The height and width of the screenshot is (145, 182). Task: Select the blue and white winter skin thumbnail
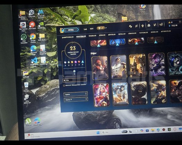[120, 94]
